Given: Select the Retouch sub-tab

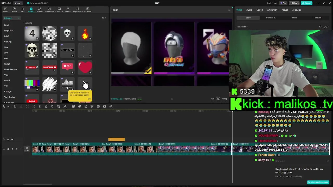Looking at the screenshot, I should (317, 18).
